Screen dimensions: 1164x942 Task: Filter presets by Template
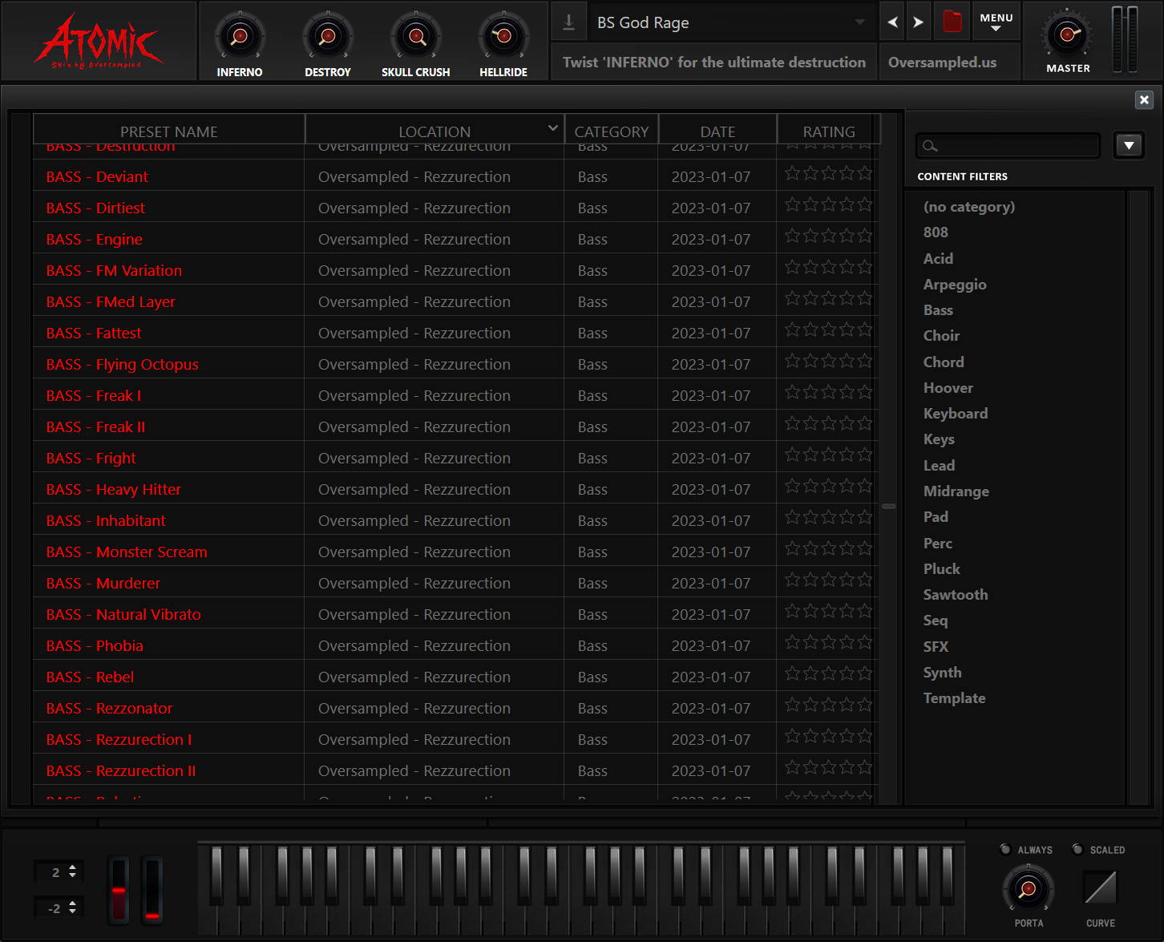pyautogui.click(x=954, y=698)
